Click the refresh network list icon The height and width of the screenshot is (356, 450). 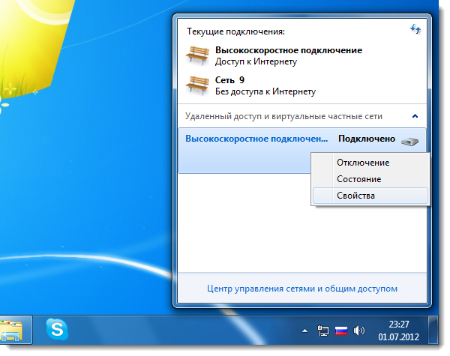tap(415, 29)
